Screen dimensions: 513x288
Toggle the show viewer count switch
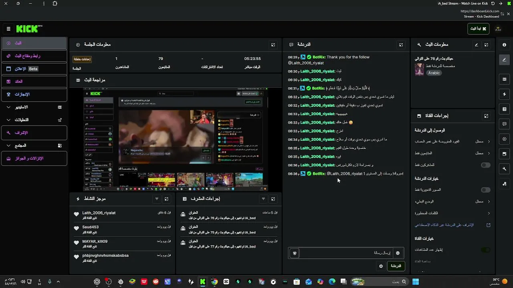coord(485,250)
